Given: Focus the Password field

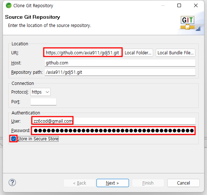Looking at the screenshot, I should [113, 131].
